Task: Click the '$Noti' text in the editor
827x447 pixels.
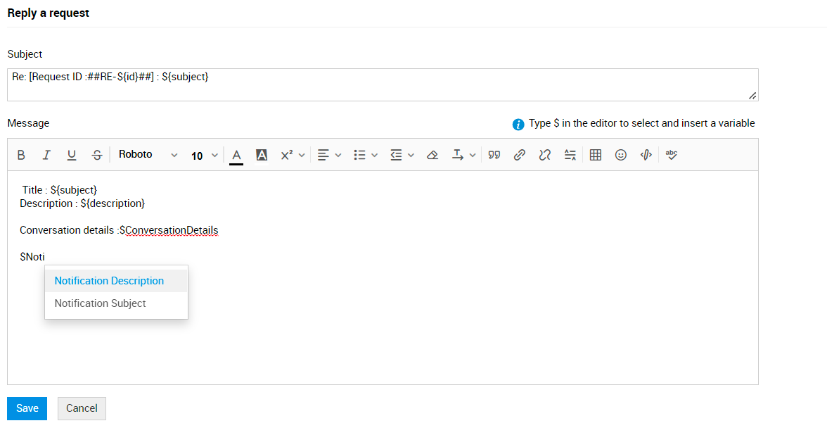Action: pos(32,257)
